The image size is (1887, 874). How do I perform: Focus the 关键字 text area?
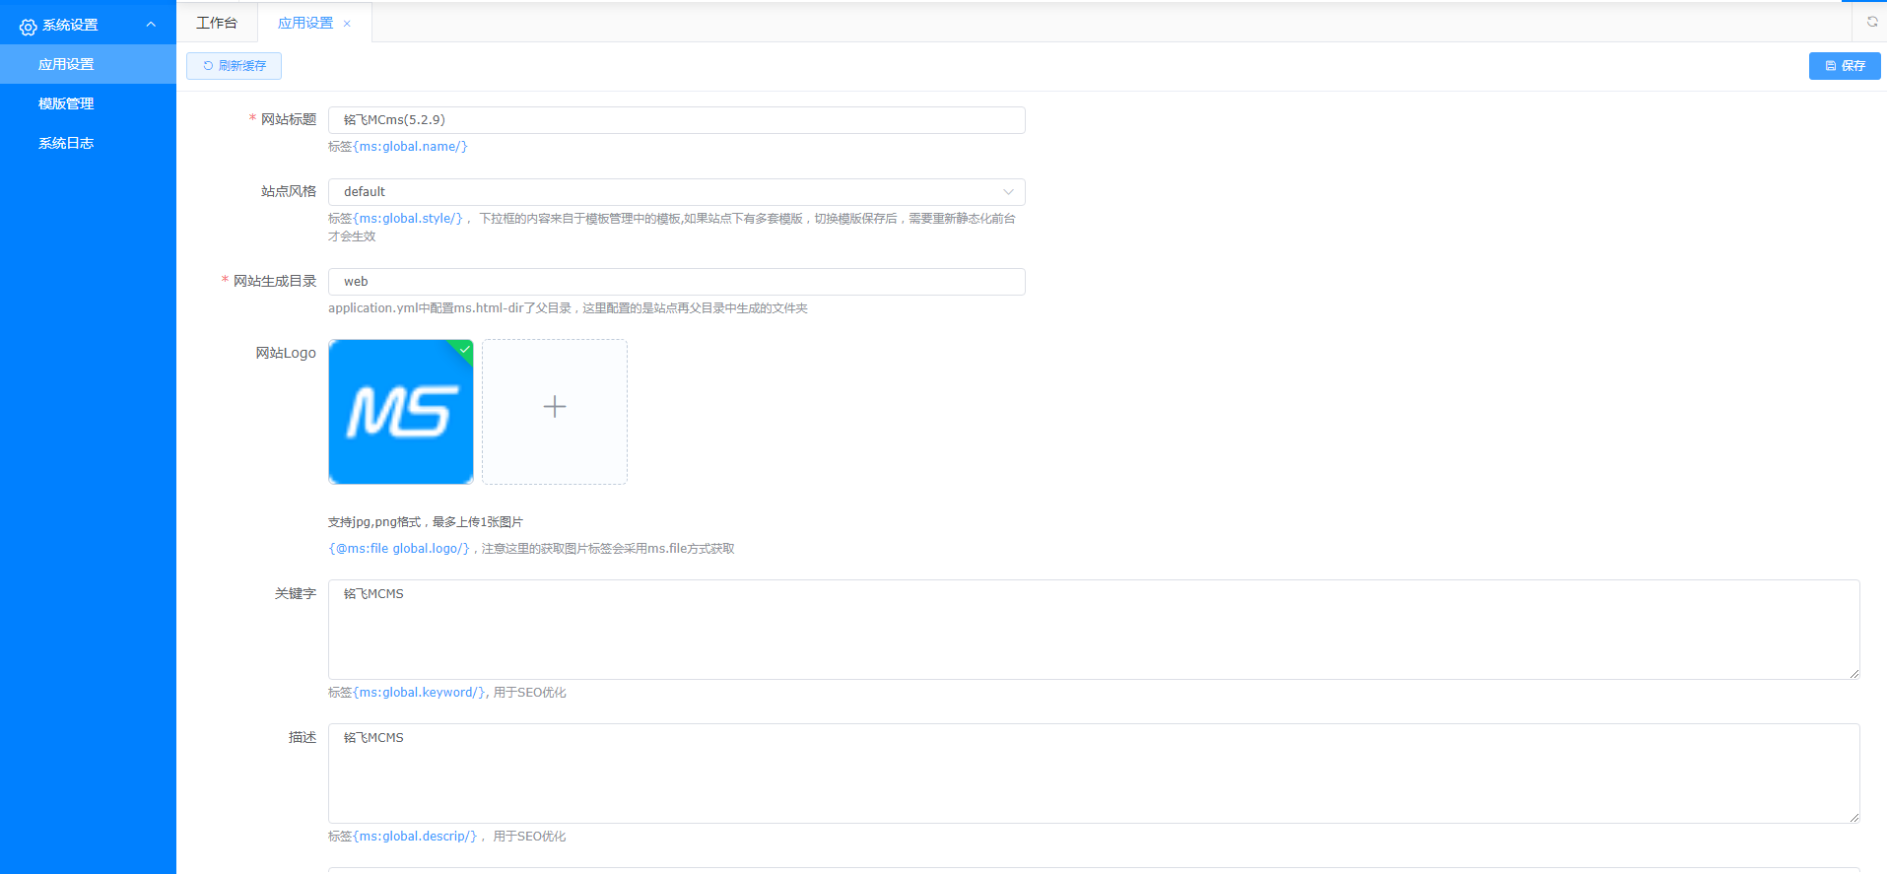pos(1093,630)
